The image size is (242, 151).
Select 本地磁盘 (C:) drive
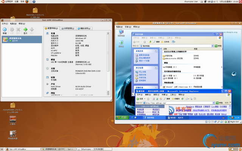pyautogui.click(x=170, y=67)
